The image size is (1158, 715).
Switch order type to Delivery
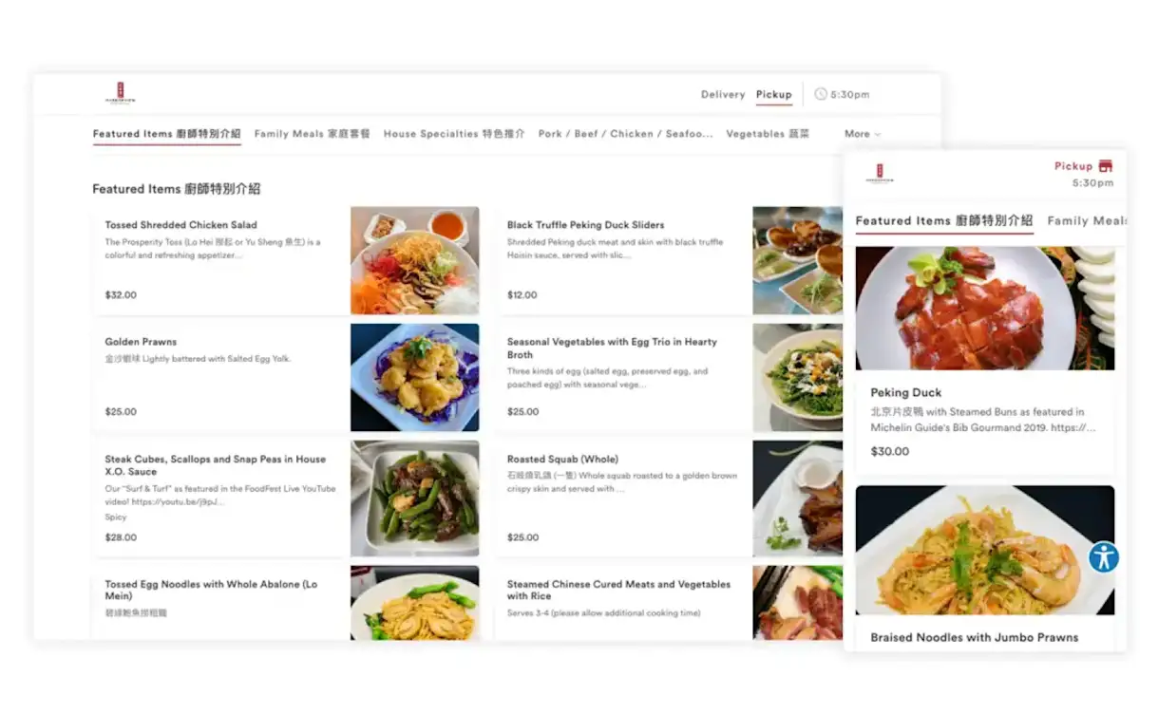(x=722, y=94)
